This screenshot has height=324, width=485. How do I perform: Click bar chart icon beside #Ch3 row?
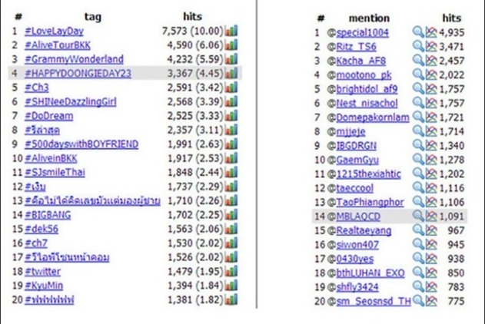pos(231,88)
